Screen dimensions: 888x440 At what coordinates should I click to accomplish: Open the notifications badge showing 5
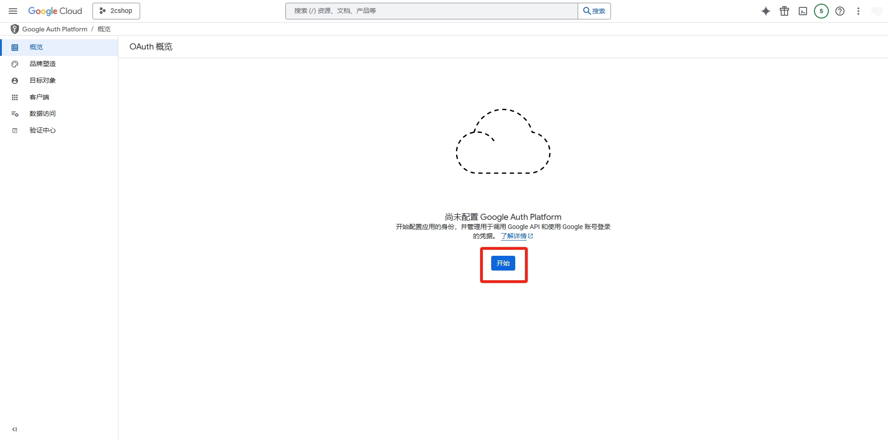click(x=821, y=11)
